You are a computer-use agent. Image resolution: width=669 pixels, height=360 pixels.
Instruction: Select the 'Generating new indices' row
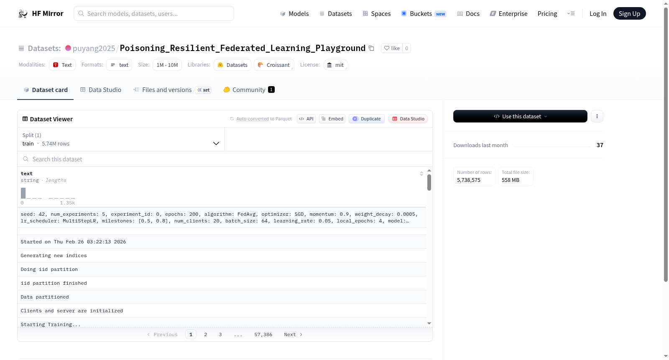click(222, 255)
